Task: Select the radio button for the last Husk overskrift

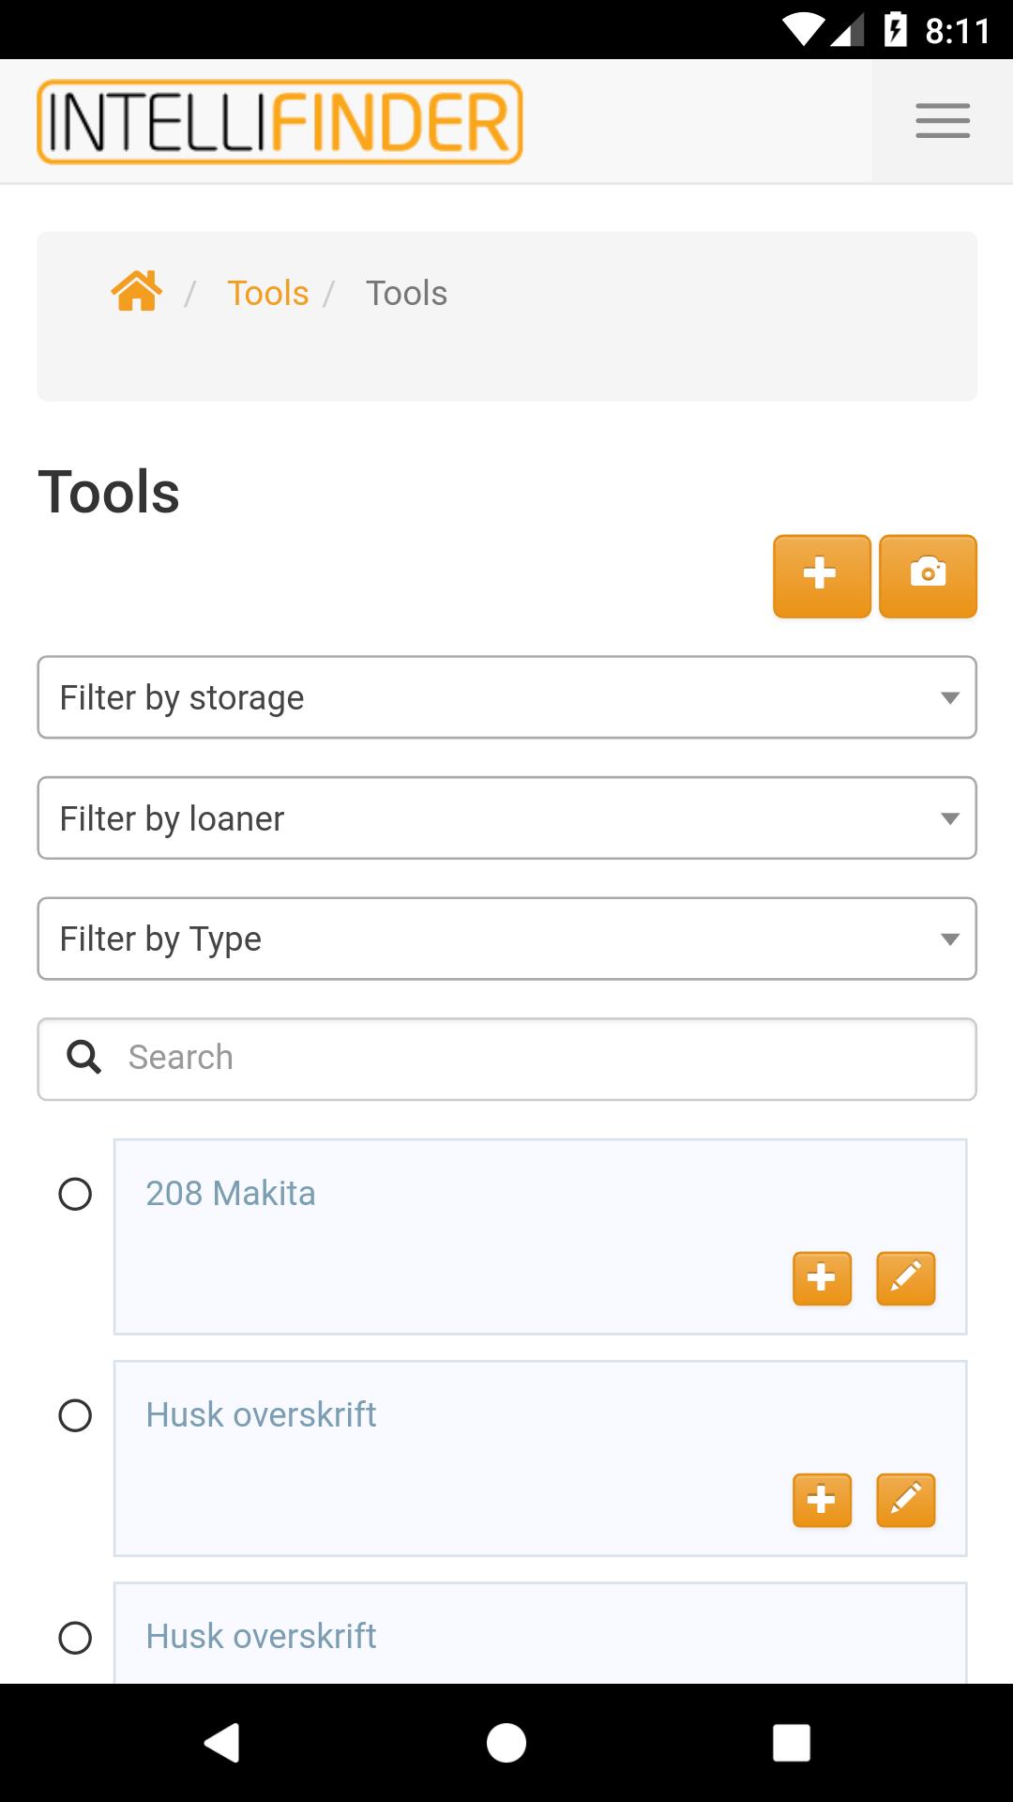Action: 75,1638
